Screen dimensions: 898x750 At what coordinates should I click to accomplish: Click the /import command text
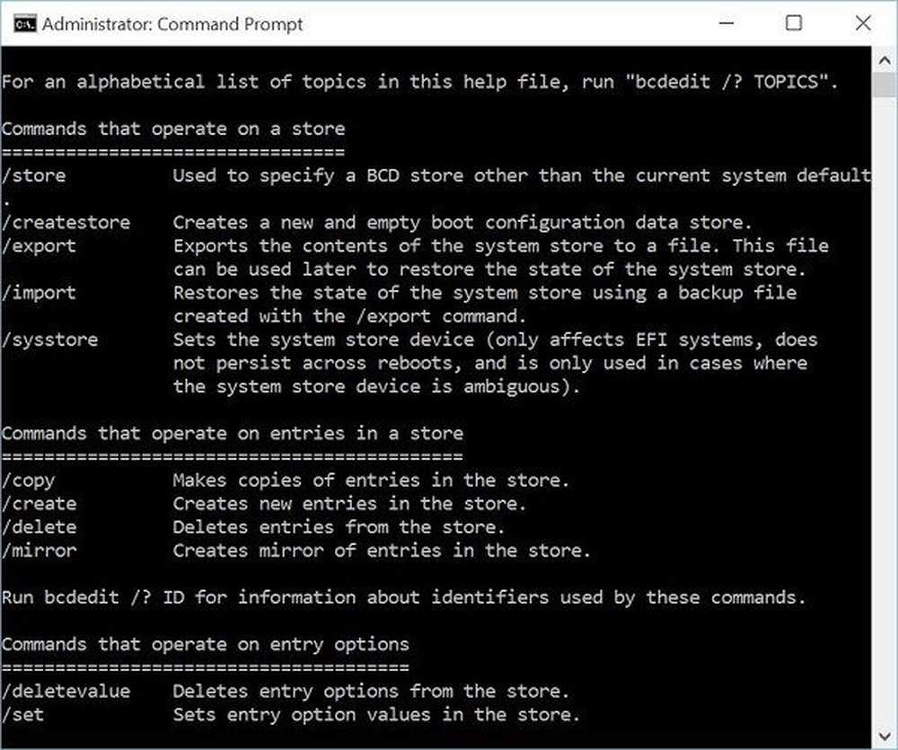tap(40, 293)
